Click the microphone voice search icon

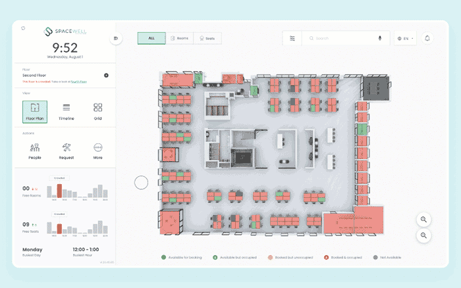coord(379,39)
